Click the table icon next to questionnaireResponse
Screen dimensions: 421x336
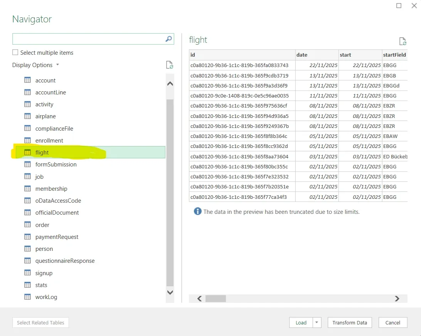coord(27,260)
